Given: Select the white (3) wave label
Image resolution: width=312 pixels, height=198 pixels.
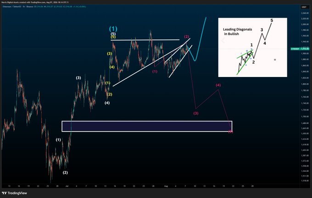Looking at the screenshot, I should tap(78, 78).
